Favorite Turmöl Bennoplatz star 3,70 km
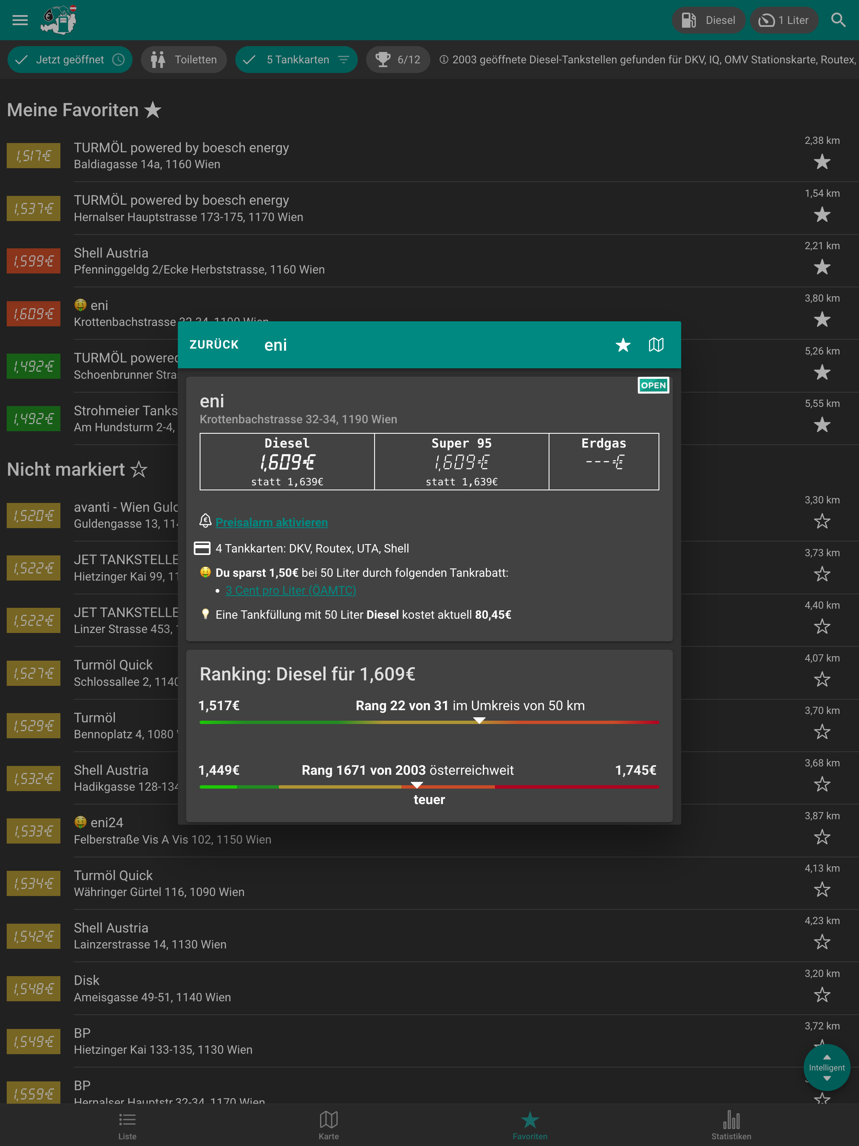 822,732
